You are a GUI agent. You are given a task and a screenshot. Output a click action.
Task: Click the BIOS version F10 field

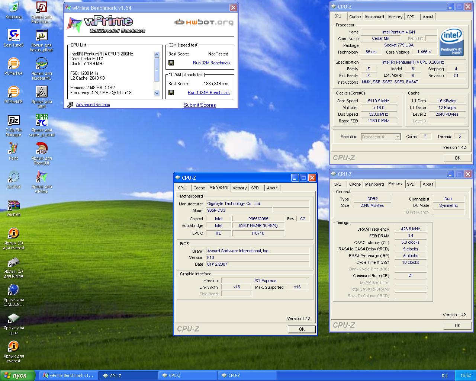click(x=257, y=257)
